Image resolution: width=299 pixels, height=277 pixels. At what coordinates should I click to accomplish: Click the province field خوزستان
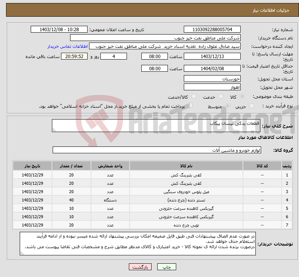(x=212, y=79)
